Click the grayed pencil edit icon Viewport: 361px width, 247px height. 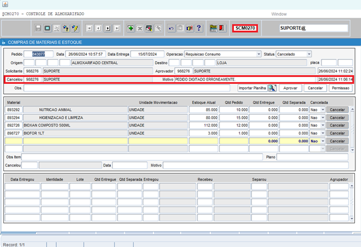(x=158, y=28)
